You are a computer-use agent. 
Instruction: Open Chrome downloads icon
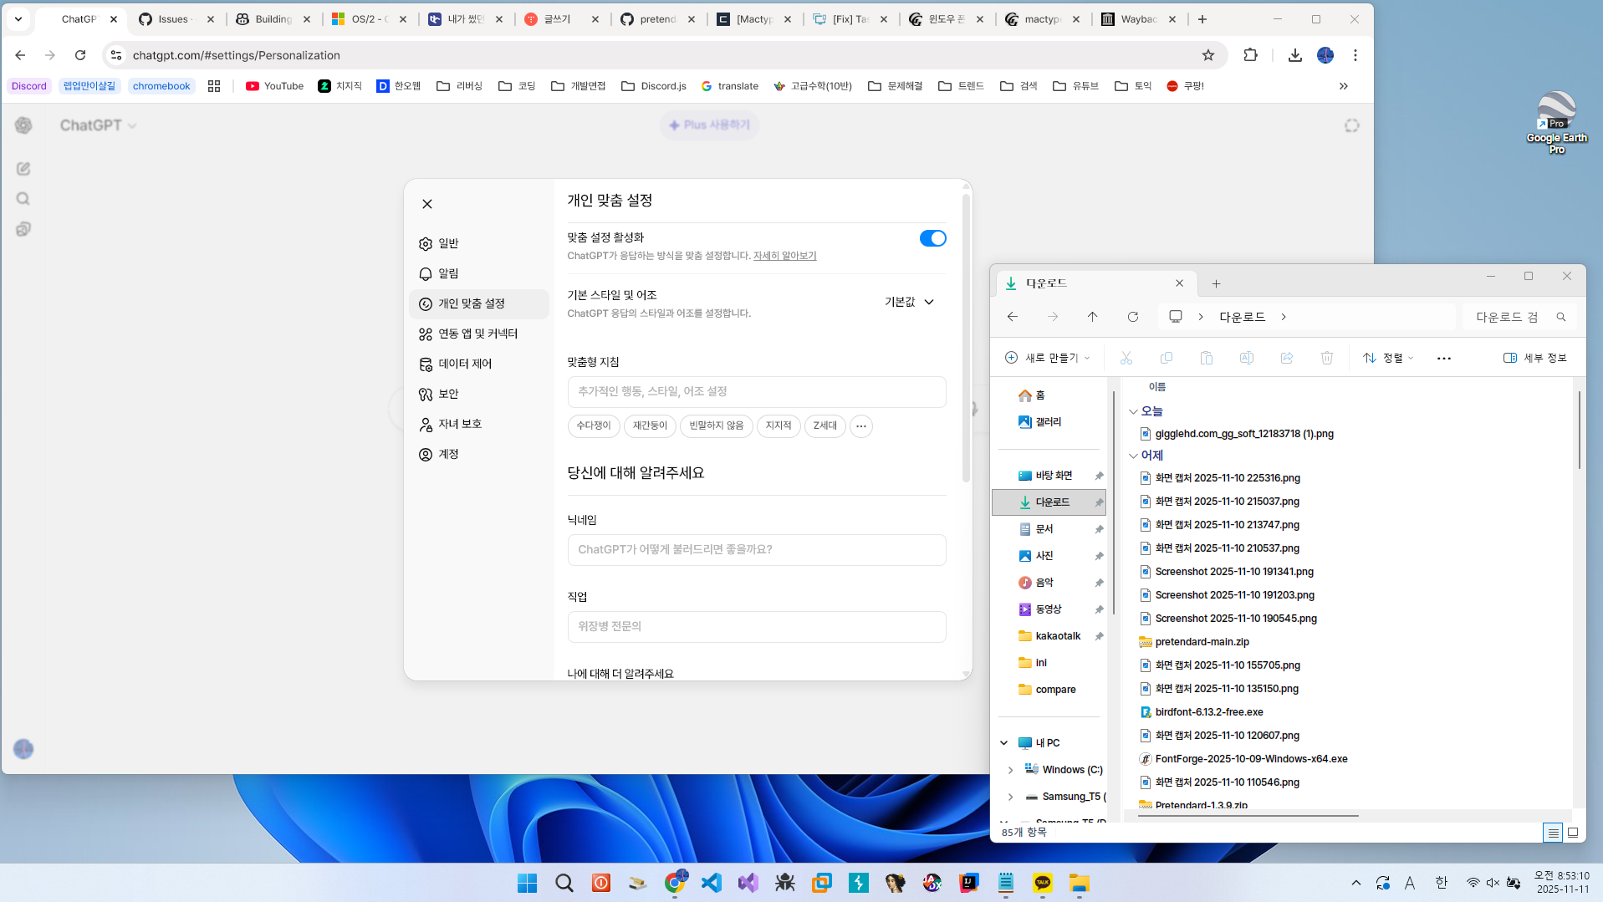pyautogui.click(x=1294, y=55)
